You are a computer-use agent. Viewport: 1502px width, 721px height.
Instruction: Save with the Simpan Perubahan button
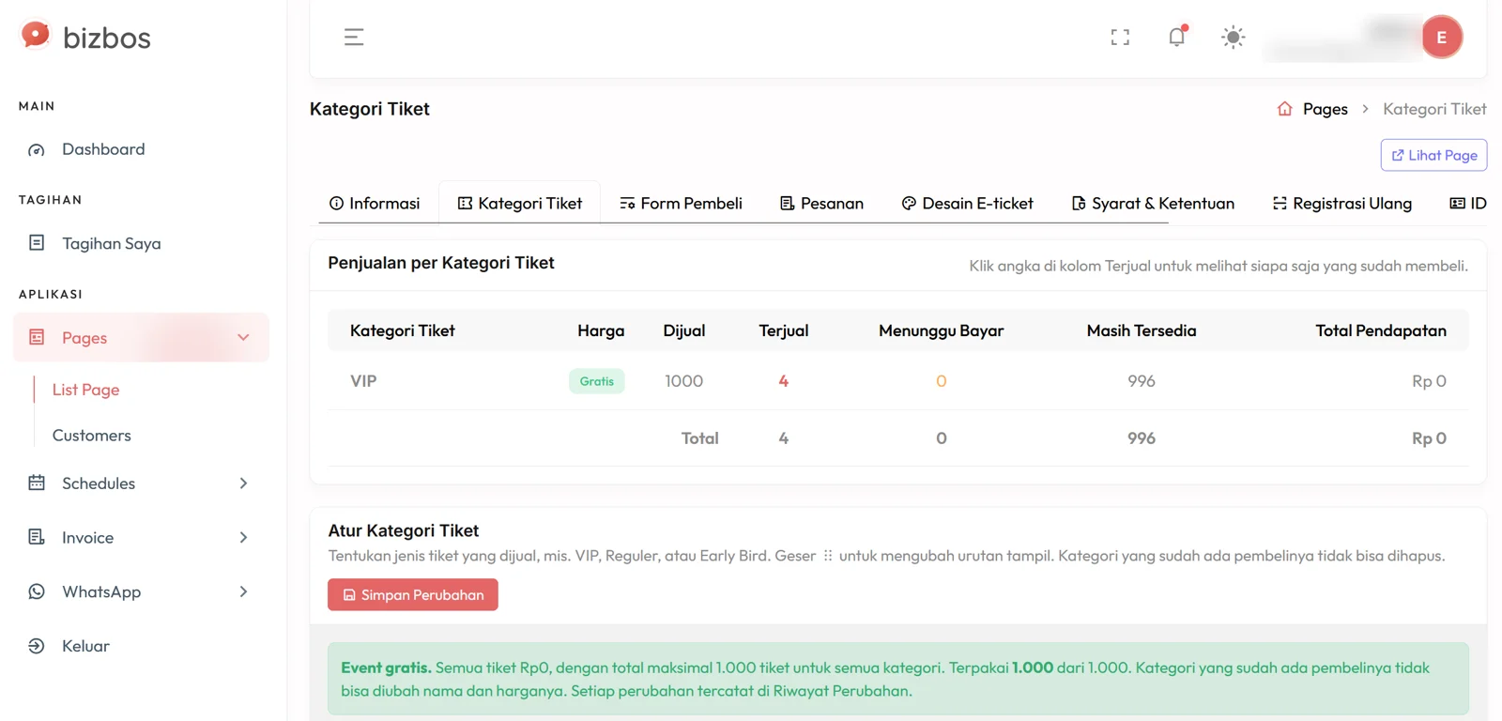(413, 594)
